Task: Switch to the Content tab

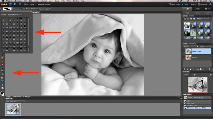Action: coord(191,16)
